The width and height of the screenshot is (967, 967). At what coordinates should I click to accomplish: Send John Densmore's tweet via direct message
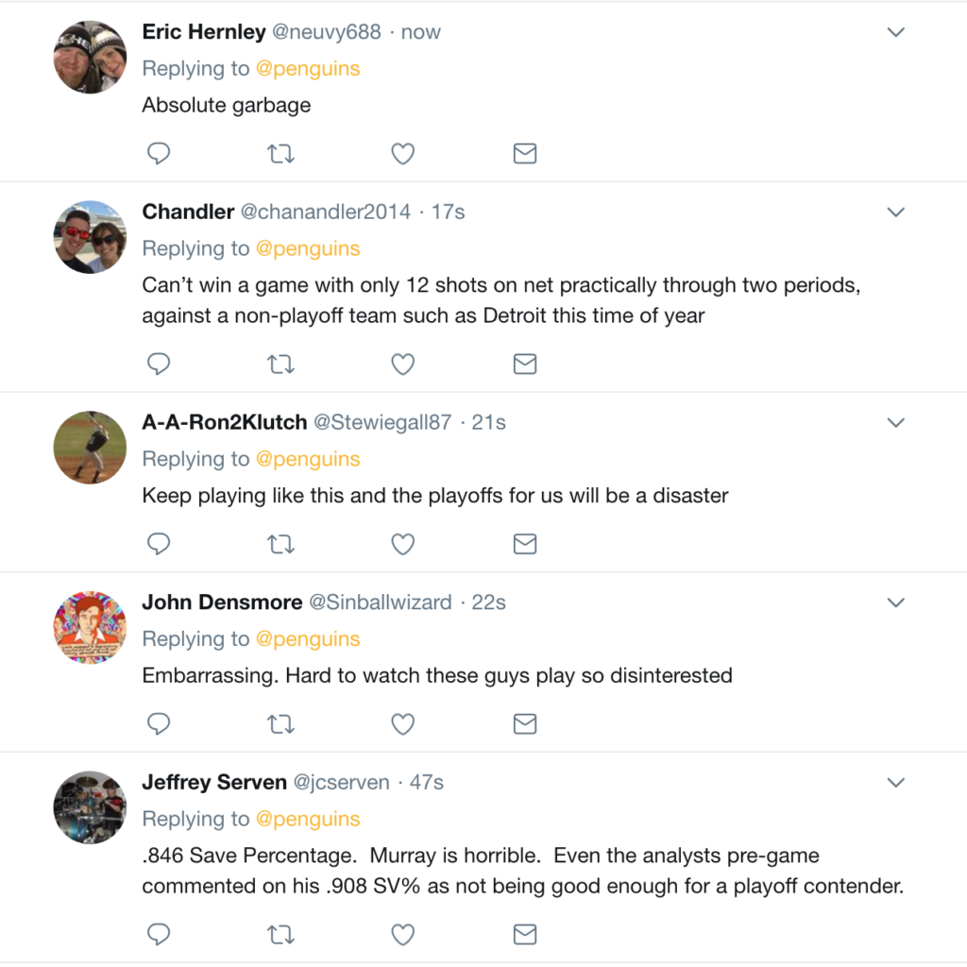coord(525,724)
